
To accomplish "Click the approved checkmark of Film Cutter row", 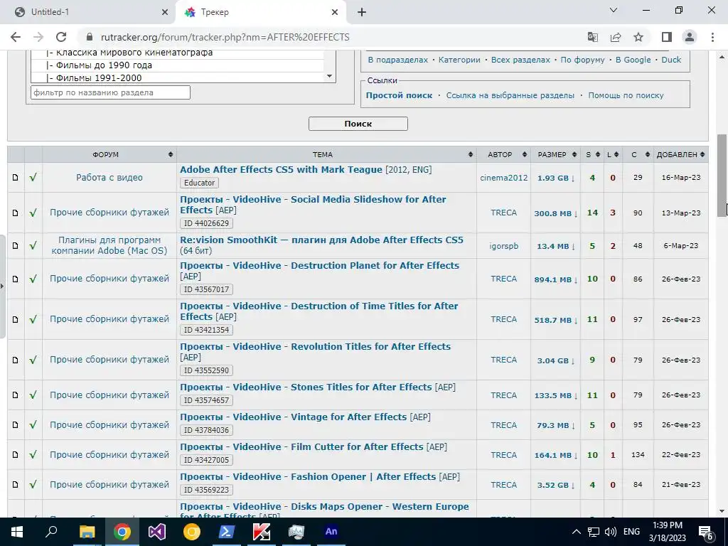I will click(x=33, y=454).
